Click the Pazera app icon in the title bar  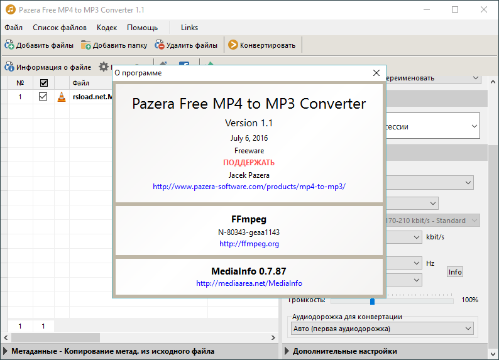coord(11,9)
